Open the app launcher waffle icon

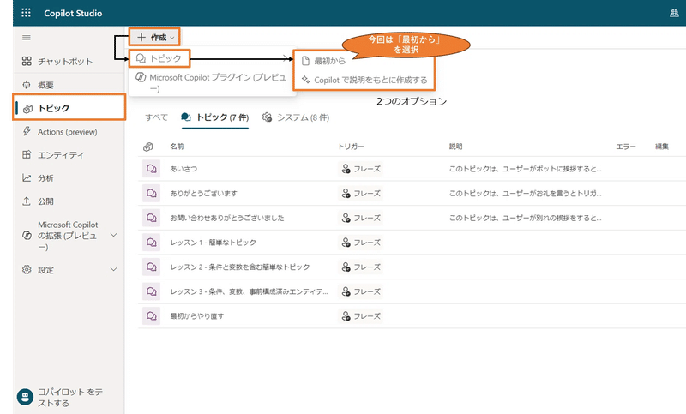(x=27, y=13)
